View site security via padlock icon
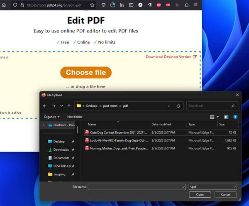The image size is (249, 206). [22, 5]
